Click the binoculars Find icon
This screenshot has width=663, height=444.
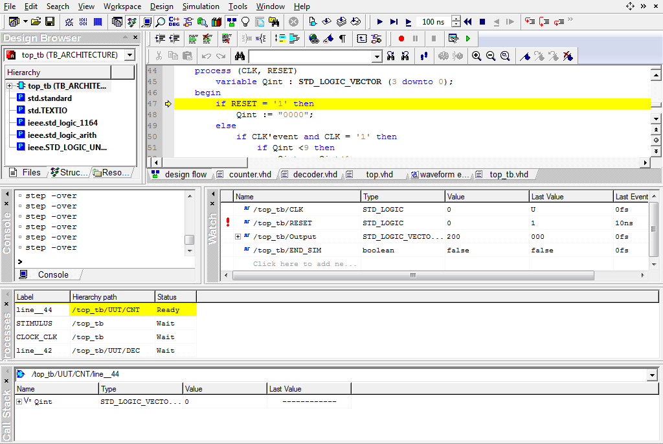[240, 56]
